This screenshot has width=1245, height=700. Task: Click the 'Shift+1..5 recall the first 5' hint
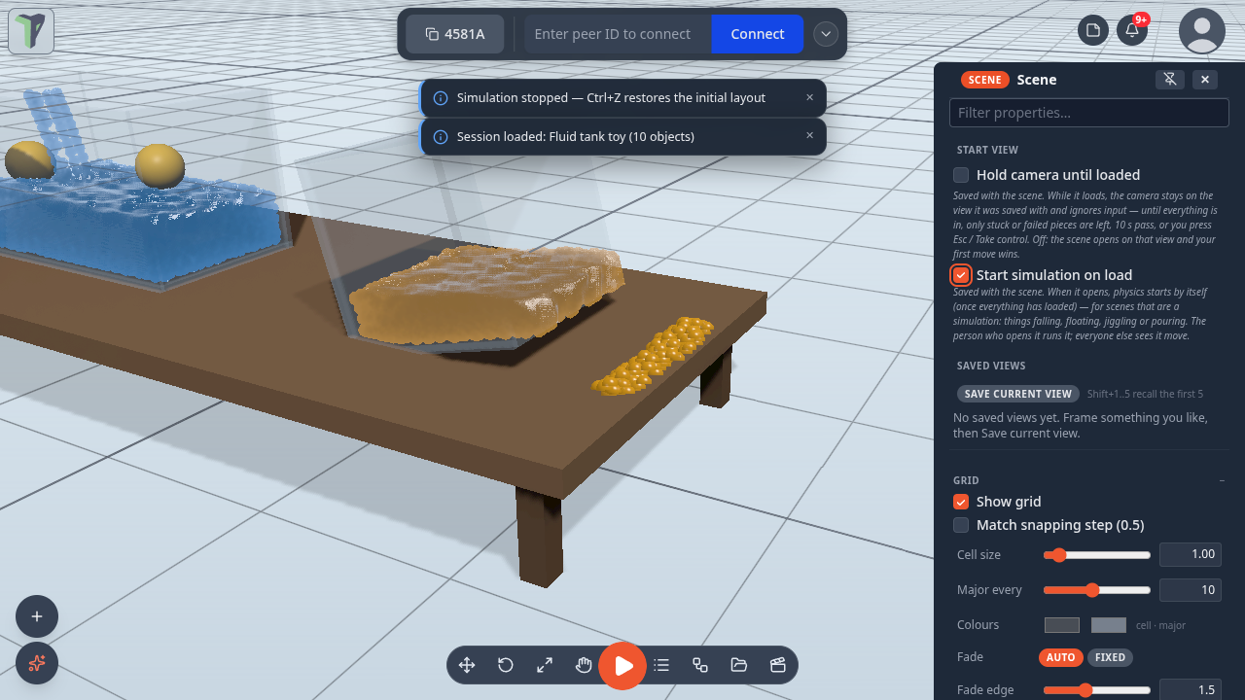coord(1145,394)
